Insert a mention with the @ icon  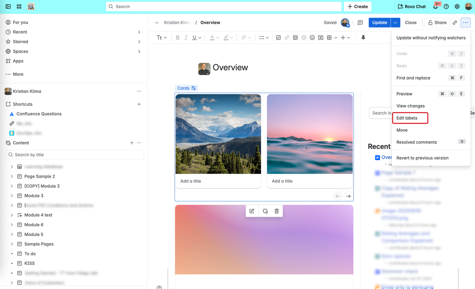pos(304,38)
